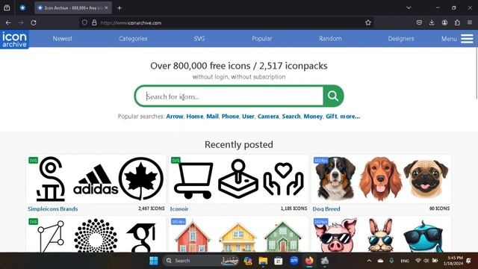
Task: Open the hamburger Menu icon
Action: point(467,39)
